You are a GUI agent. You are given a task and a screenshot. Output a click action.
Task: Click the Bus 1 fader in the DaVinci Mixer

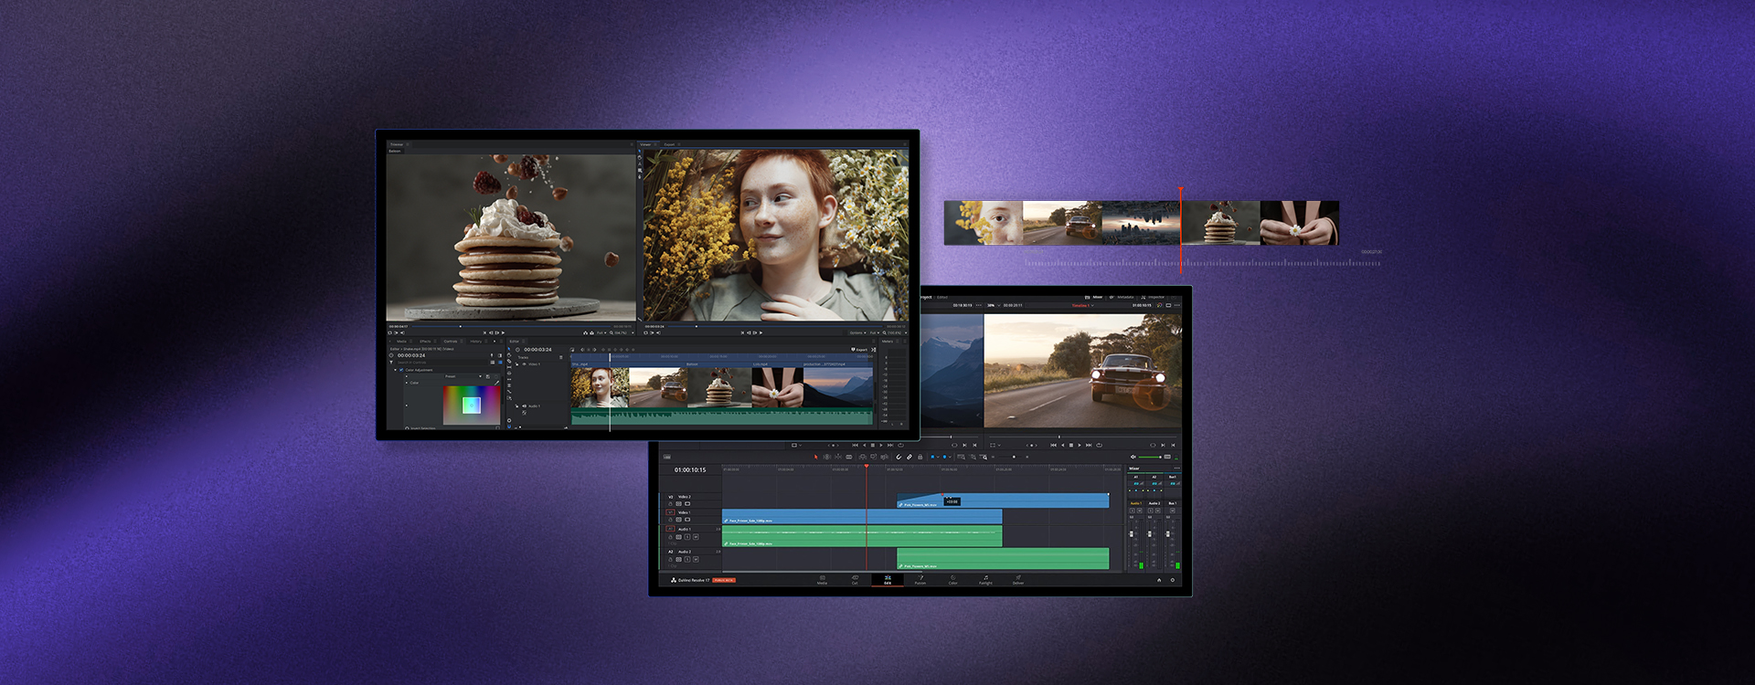pos(1168,534)
